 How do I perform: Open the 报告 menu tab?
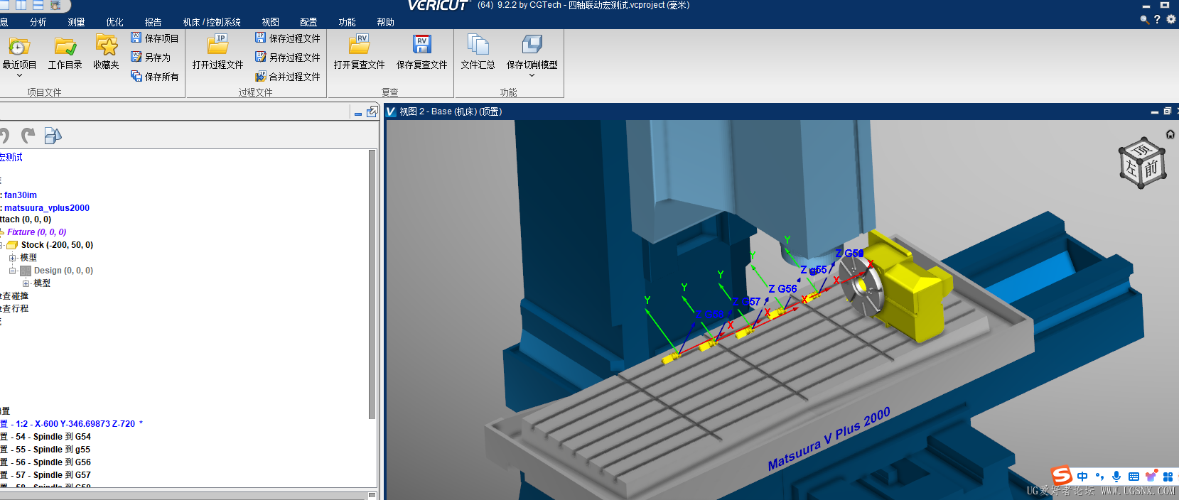(x=153, y=22)
